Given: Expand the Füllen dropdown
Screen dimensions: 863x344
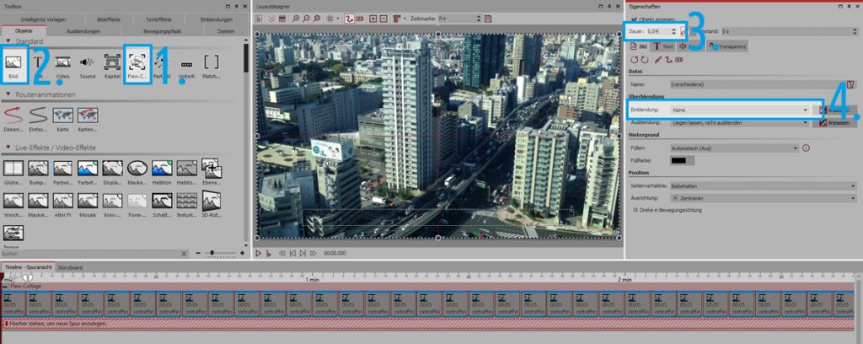Looking at the screenshot, I should (x=733, y=148).
